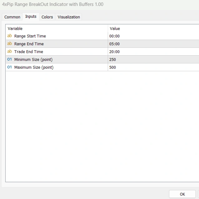Image resolution: width=199 pixels, height=199 pixels.
Task: Edit the Range End Time value 05:00
Action: pos(115,44)
